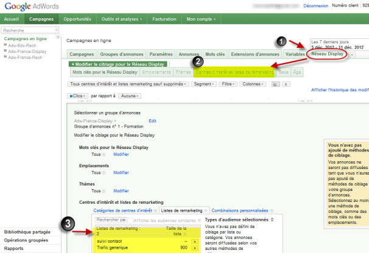
Task: Open the Catégories de centres d'intérêt tab
Action: point(122,210)
